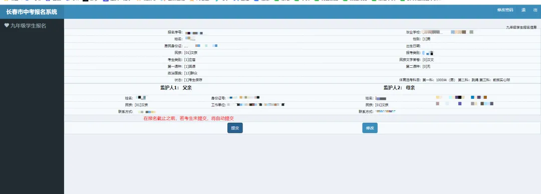This screenshot has height=194, width=541.
Task: Click the 第一语种 value [1]英语
Action: [190, 66]
